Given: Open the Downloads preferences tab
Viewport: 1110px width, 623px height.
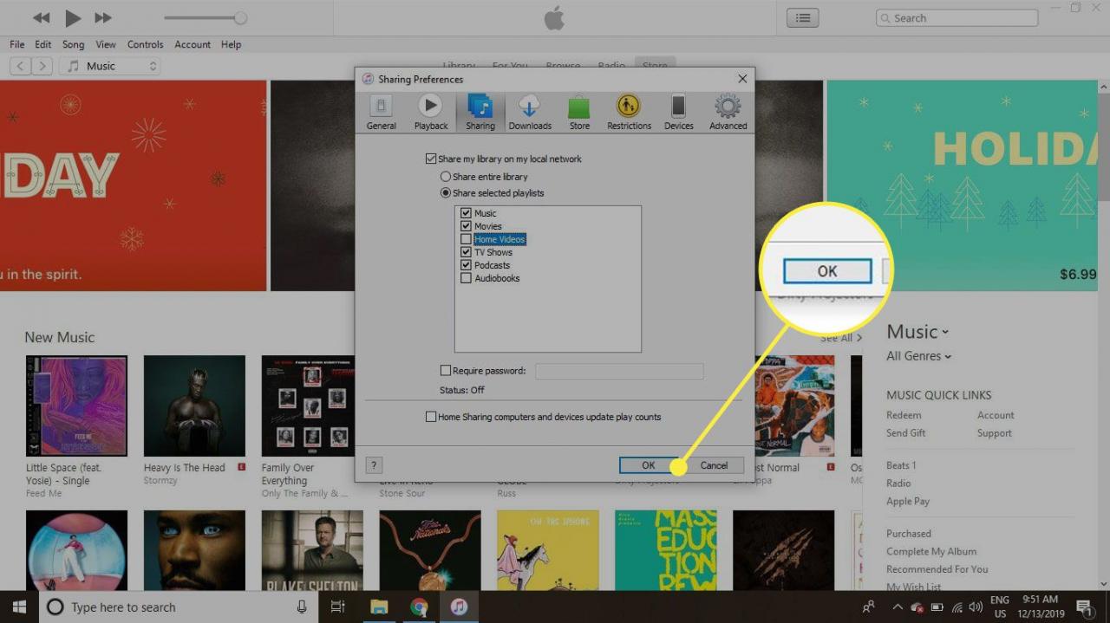Looking at the screenshot, I should [x=530, y=113].
